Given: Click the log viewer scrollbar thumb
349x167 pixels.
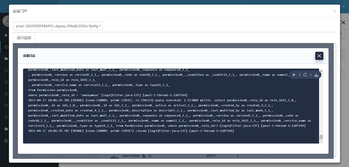Looking at the screenshot, I should click(321, 137).
